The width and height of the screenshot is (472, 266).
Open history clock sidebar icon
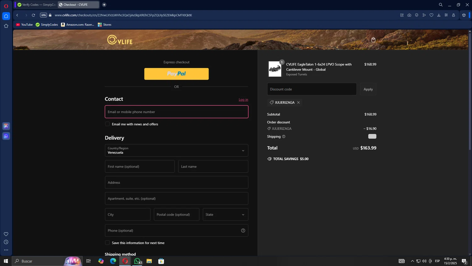tap(6, 242)
